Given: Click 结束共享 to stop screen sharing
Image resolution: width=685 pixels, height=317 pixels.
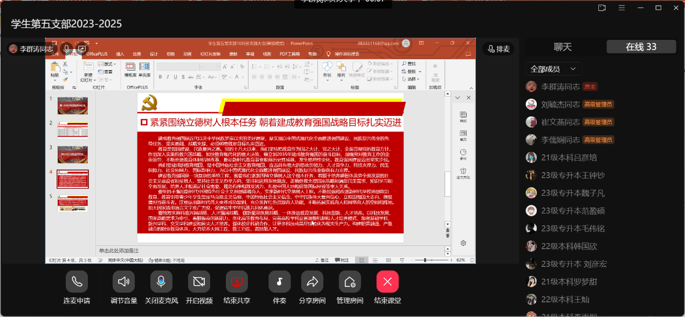Looking at the screenshot, I should point(237,281).
